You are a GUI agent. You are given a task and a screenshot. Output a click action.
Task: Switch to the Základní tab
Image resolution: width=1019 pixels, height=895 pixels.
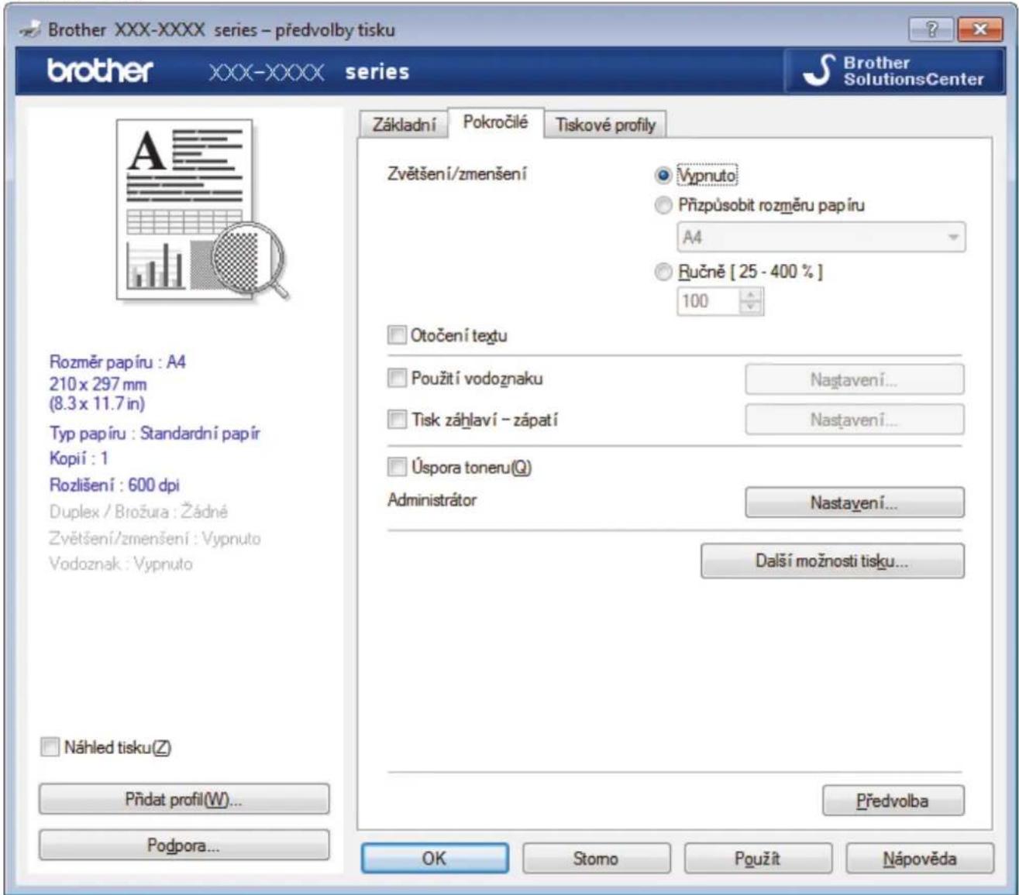[405, 125]
